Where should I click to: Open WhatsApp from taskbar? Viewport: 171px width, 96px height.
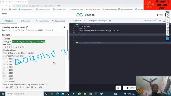click(79, 94)
